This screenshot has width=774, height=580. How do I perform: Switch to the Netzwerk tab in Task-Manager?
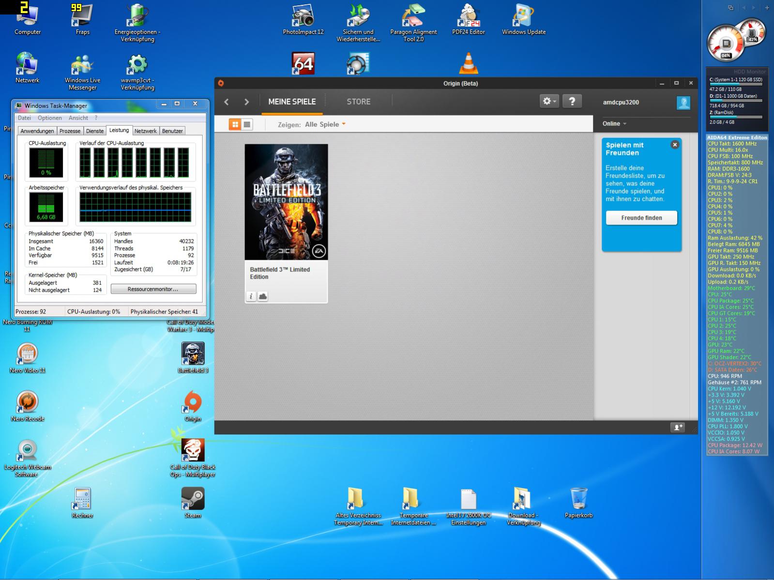146,131
